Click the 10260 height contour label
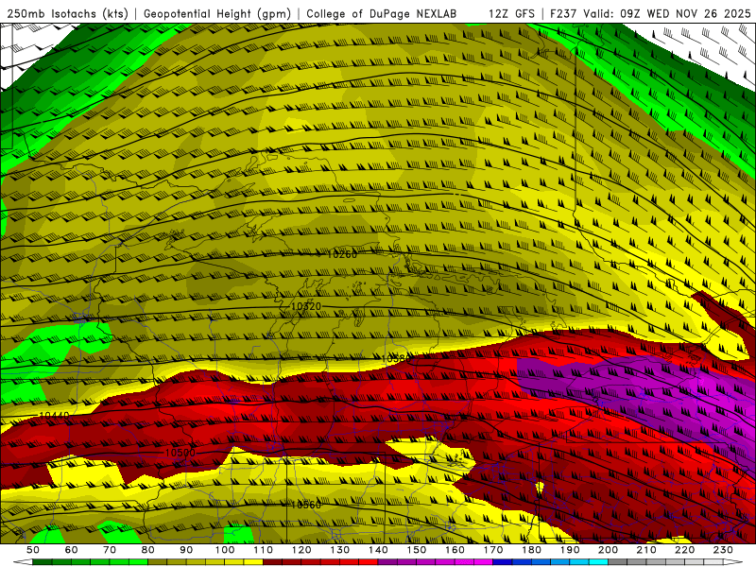Viewport: 756px width, 567px height. pyautogui.click(x=342, y=254)
